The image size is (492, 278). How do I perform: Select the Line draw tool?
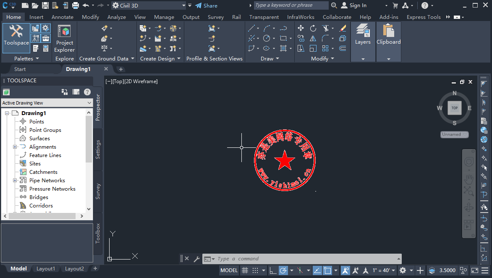coord(251,28)
